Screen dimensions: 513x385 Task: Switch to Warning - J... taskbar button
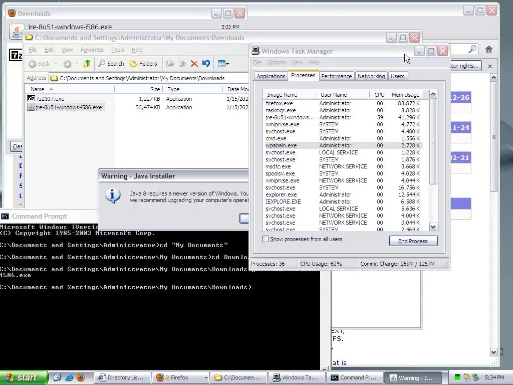point(412,377)
